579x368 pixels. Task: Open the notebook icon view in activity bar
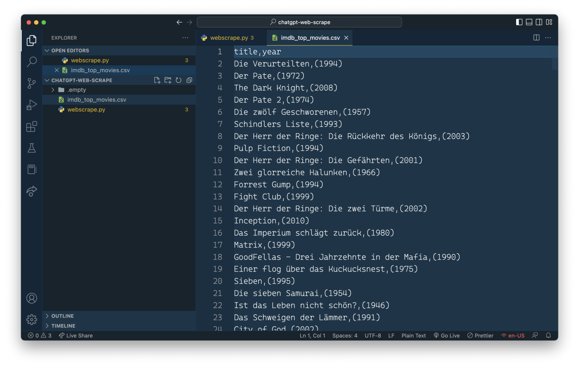[32, 169]
